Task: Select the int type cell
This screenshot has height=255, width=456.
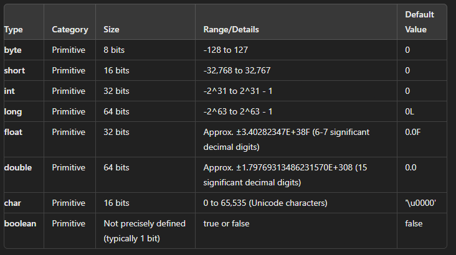Action: pos(9,91)
